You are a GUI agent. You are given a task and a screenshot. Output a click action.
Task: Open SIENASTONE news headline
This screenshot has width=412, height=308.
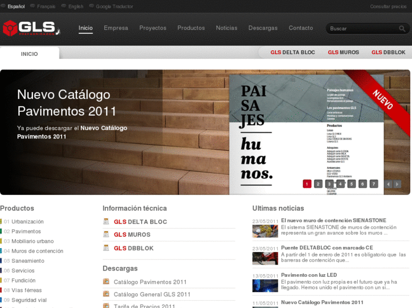[x=334, y=220]
